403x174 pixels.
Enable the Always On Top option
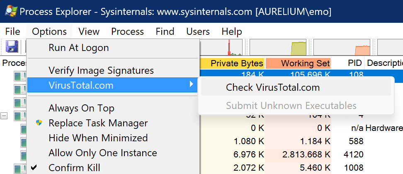[x=81, y=108]
